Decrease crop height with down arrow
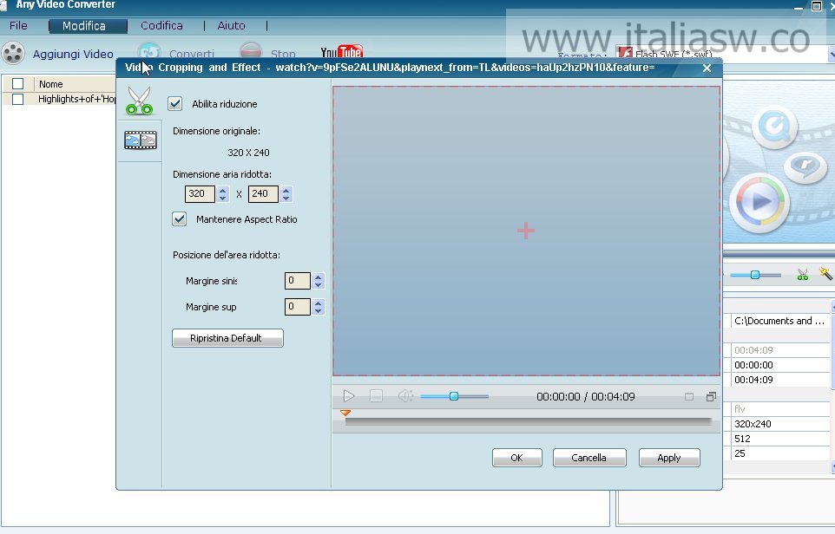Screen dimensions: 835x534 coord(286,198)
